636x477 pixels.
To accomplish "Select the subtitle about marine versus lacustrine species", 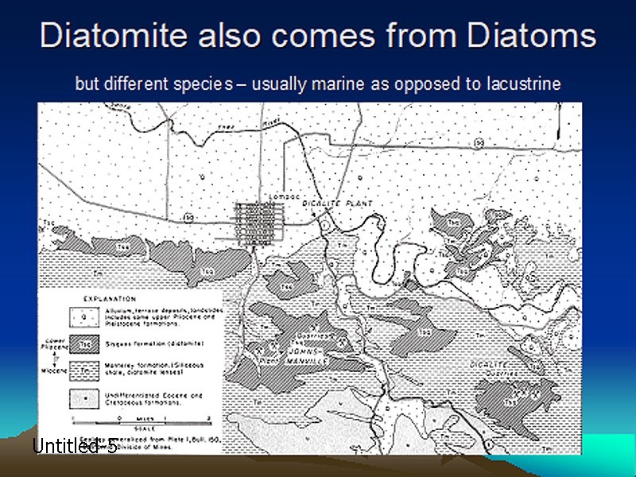I will point(318,84).
